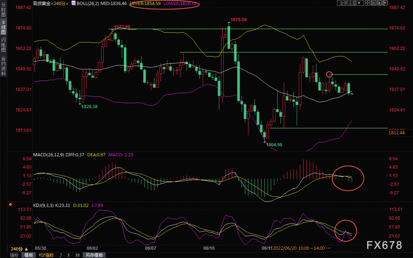Click the red dot icon beside KDJ
413x258 pixels.
(11, 204)
